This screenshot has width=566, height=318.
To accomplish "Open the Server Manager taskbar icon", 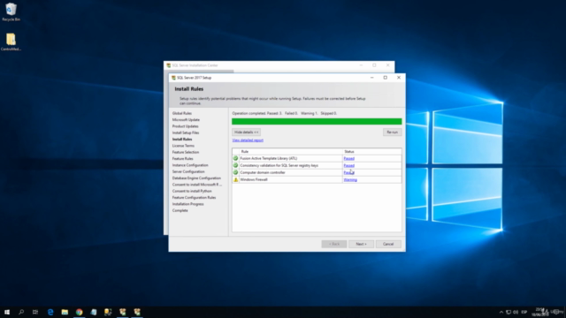I will click(94, 312).
